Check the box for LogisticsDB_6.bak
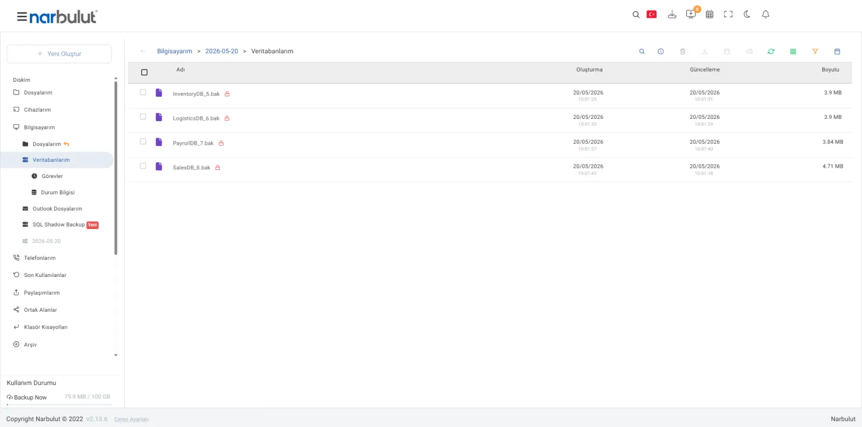The height and width of the screenshot is (427, 862). pyautogui.click(x=143, y=117)
